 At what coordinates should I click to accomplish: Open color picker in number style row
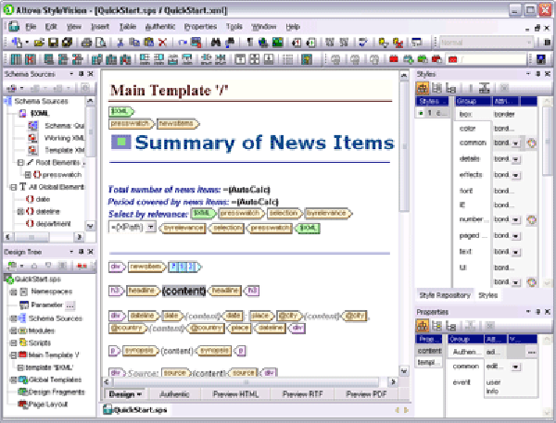[x=531, y=219]
